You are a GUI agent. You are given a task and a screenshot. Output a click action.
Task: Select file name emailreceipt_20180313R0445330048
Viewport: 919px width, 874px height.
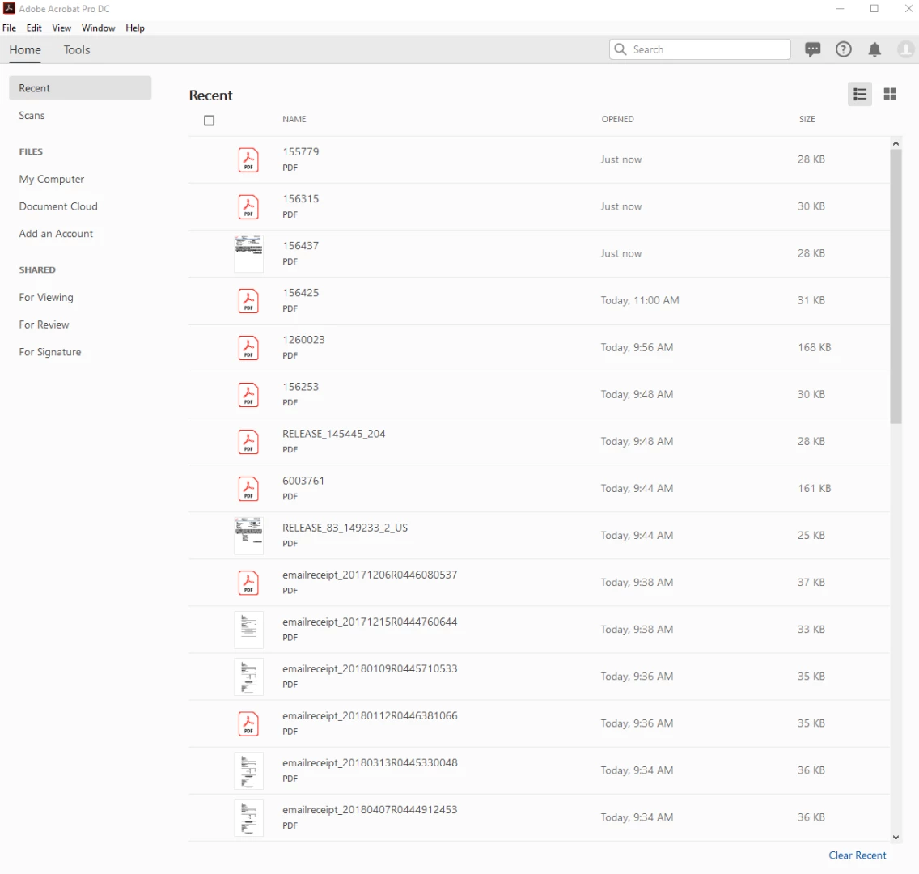coord(369,762)
